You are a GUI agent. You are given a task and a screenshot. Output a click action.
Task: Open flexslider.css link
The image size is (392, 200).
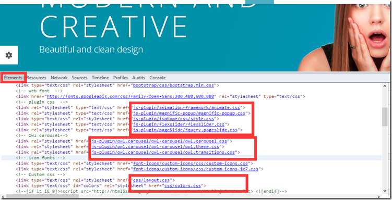pos(179,124)
